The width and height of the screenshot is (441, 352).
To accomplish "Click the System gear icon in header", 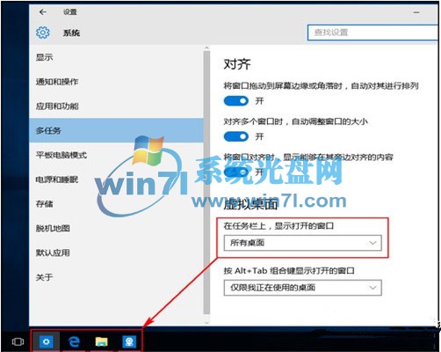I will tap(43, 33).
